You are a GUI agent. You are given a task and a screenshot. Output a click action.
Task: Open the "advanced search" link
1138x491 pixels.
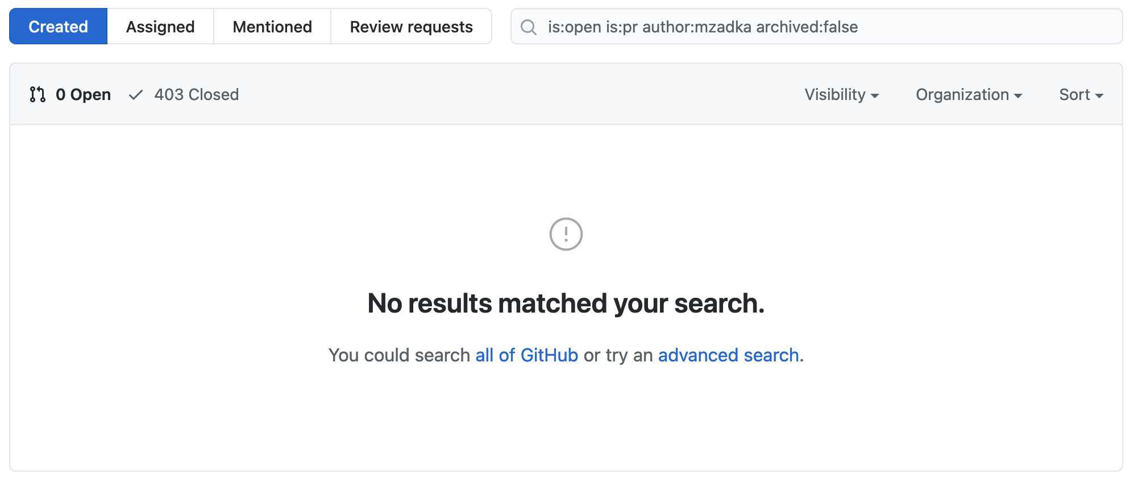click(728, 355)
